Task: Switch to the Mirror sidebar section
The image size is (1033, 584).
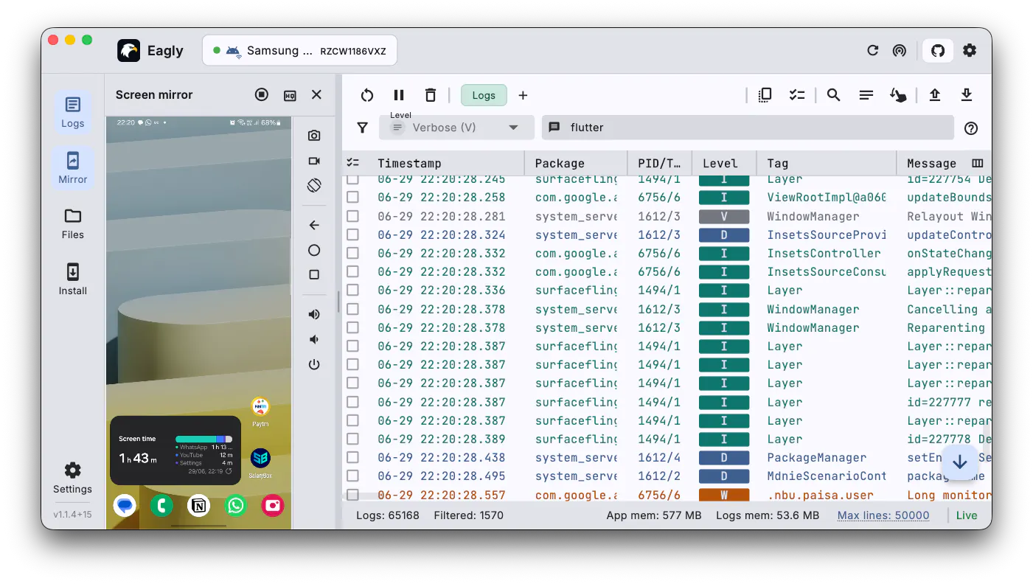Action: click(x=72, y=168)
